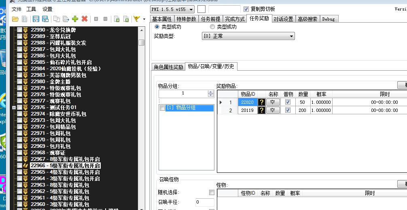Image resolution: width=407 pixels, height=210 pixels.
Task: Open the 设置 menu
Action: [47, 9]
